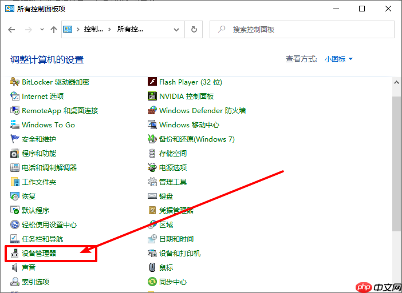402x293 pixels.
Task: Open the 电源选项 text link
Action: click(173, 168)
